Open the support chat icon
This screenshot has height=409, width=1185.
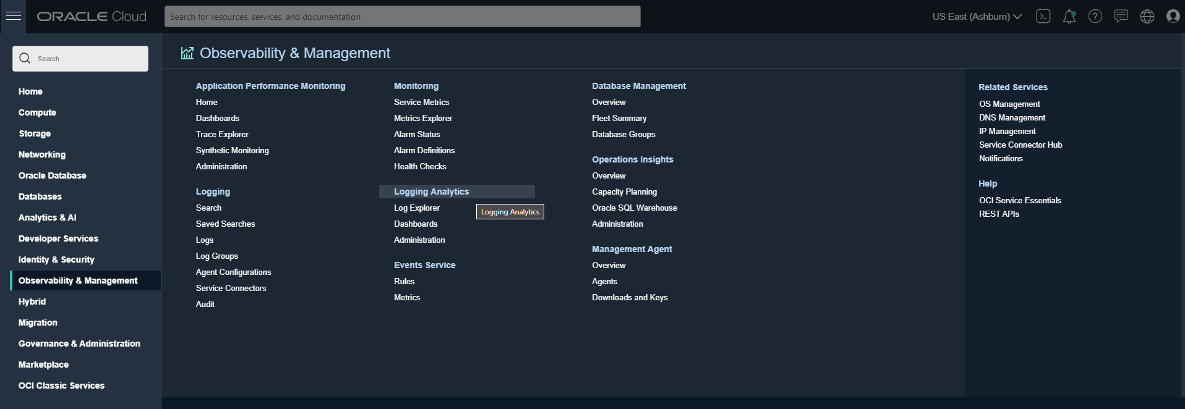(1121, 17)
